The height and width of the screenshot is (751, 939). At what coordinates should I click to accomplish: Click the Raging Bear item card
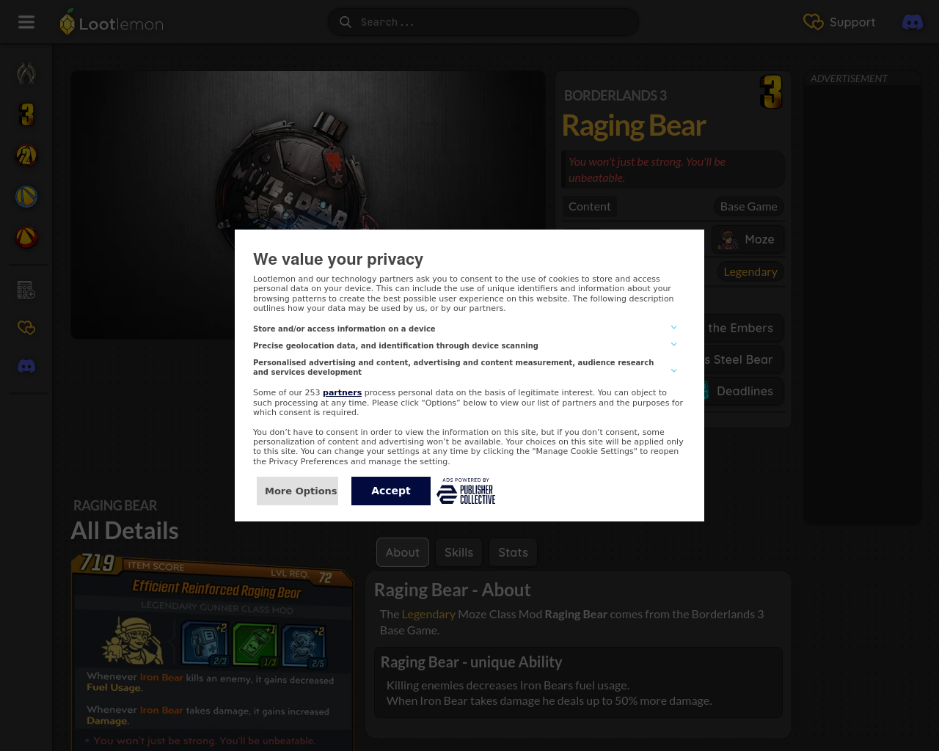point(213,653)
